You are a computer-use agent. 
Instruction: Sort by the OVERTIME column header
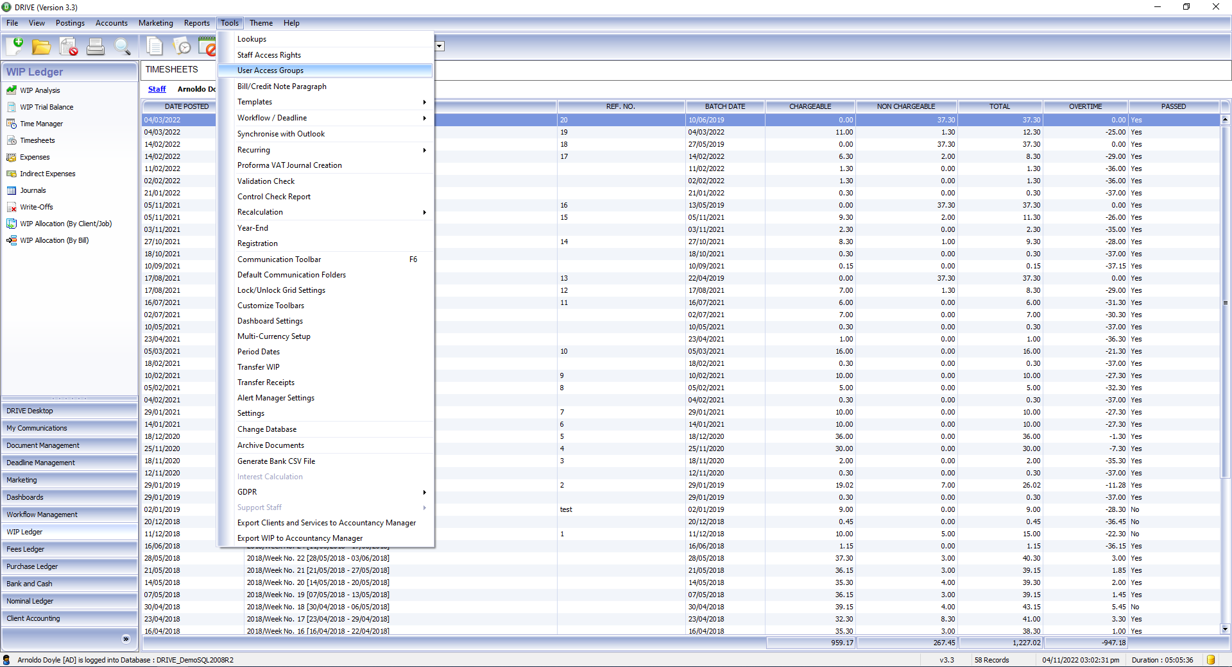click(1085, 106)
